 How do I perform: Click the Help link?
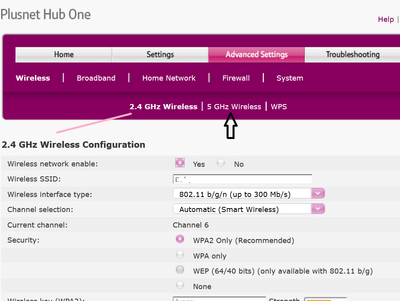385,19
